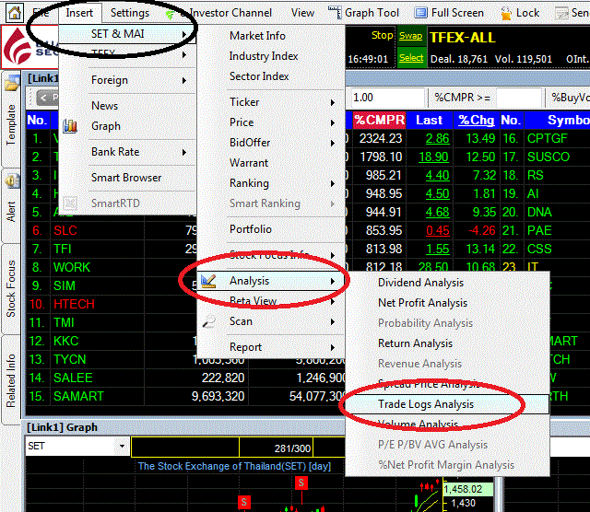Select Trade Logs Analysis menu entry
This screenshot has width=590, height=512.
tap(447, 404)
